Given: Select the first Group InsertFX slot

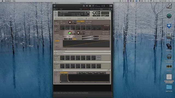Looking at the screenshot, I should [x=62, y=27].
